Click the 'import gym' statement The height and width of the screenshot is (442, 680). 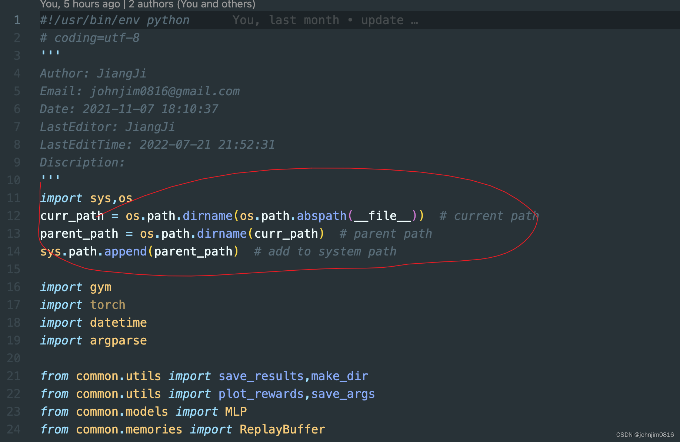click(x=76, y=287)
